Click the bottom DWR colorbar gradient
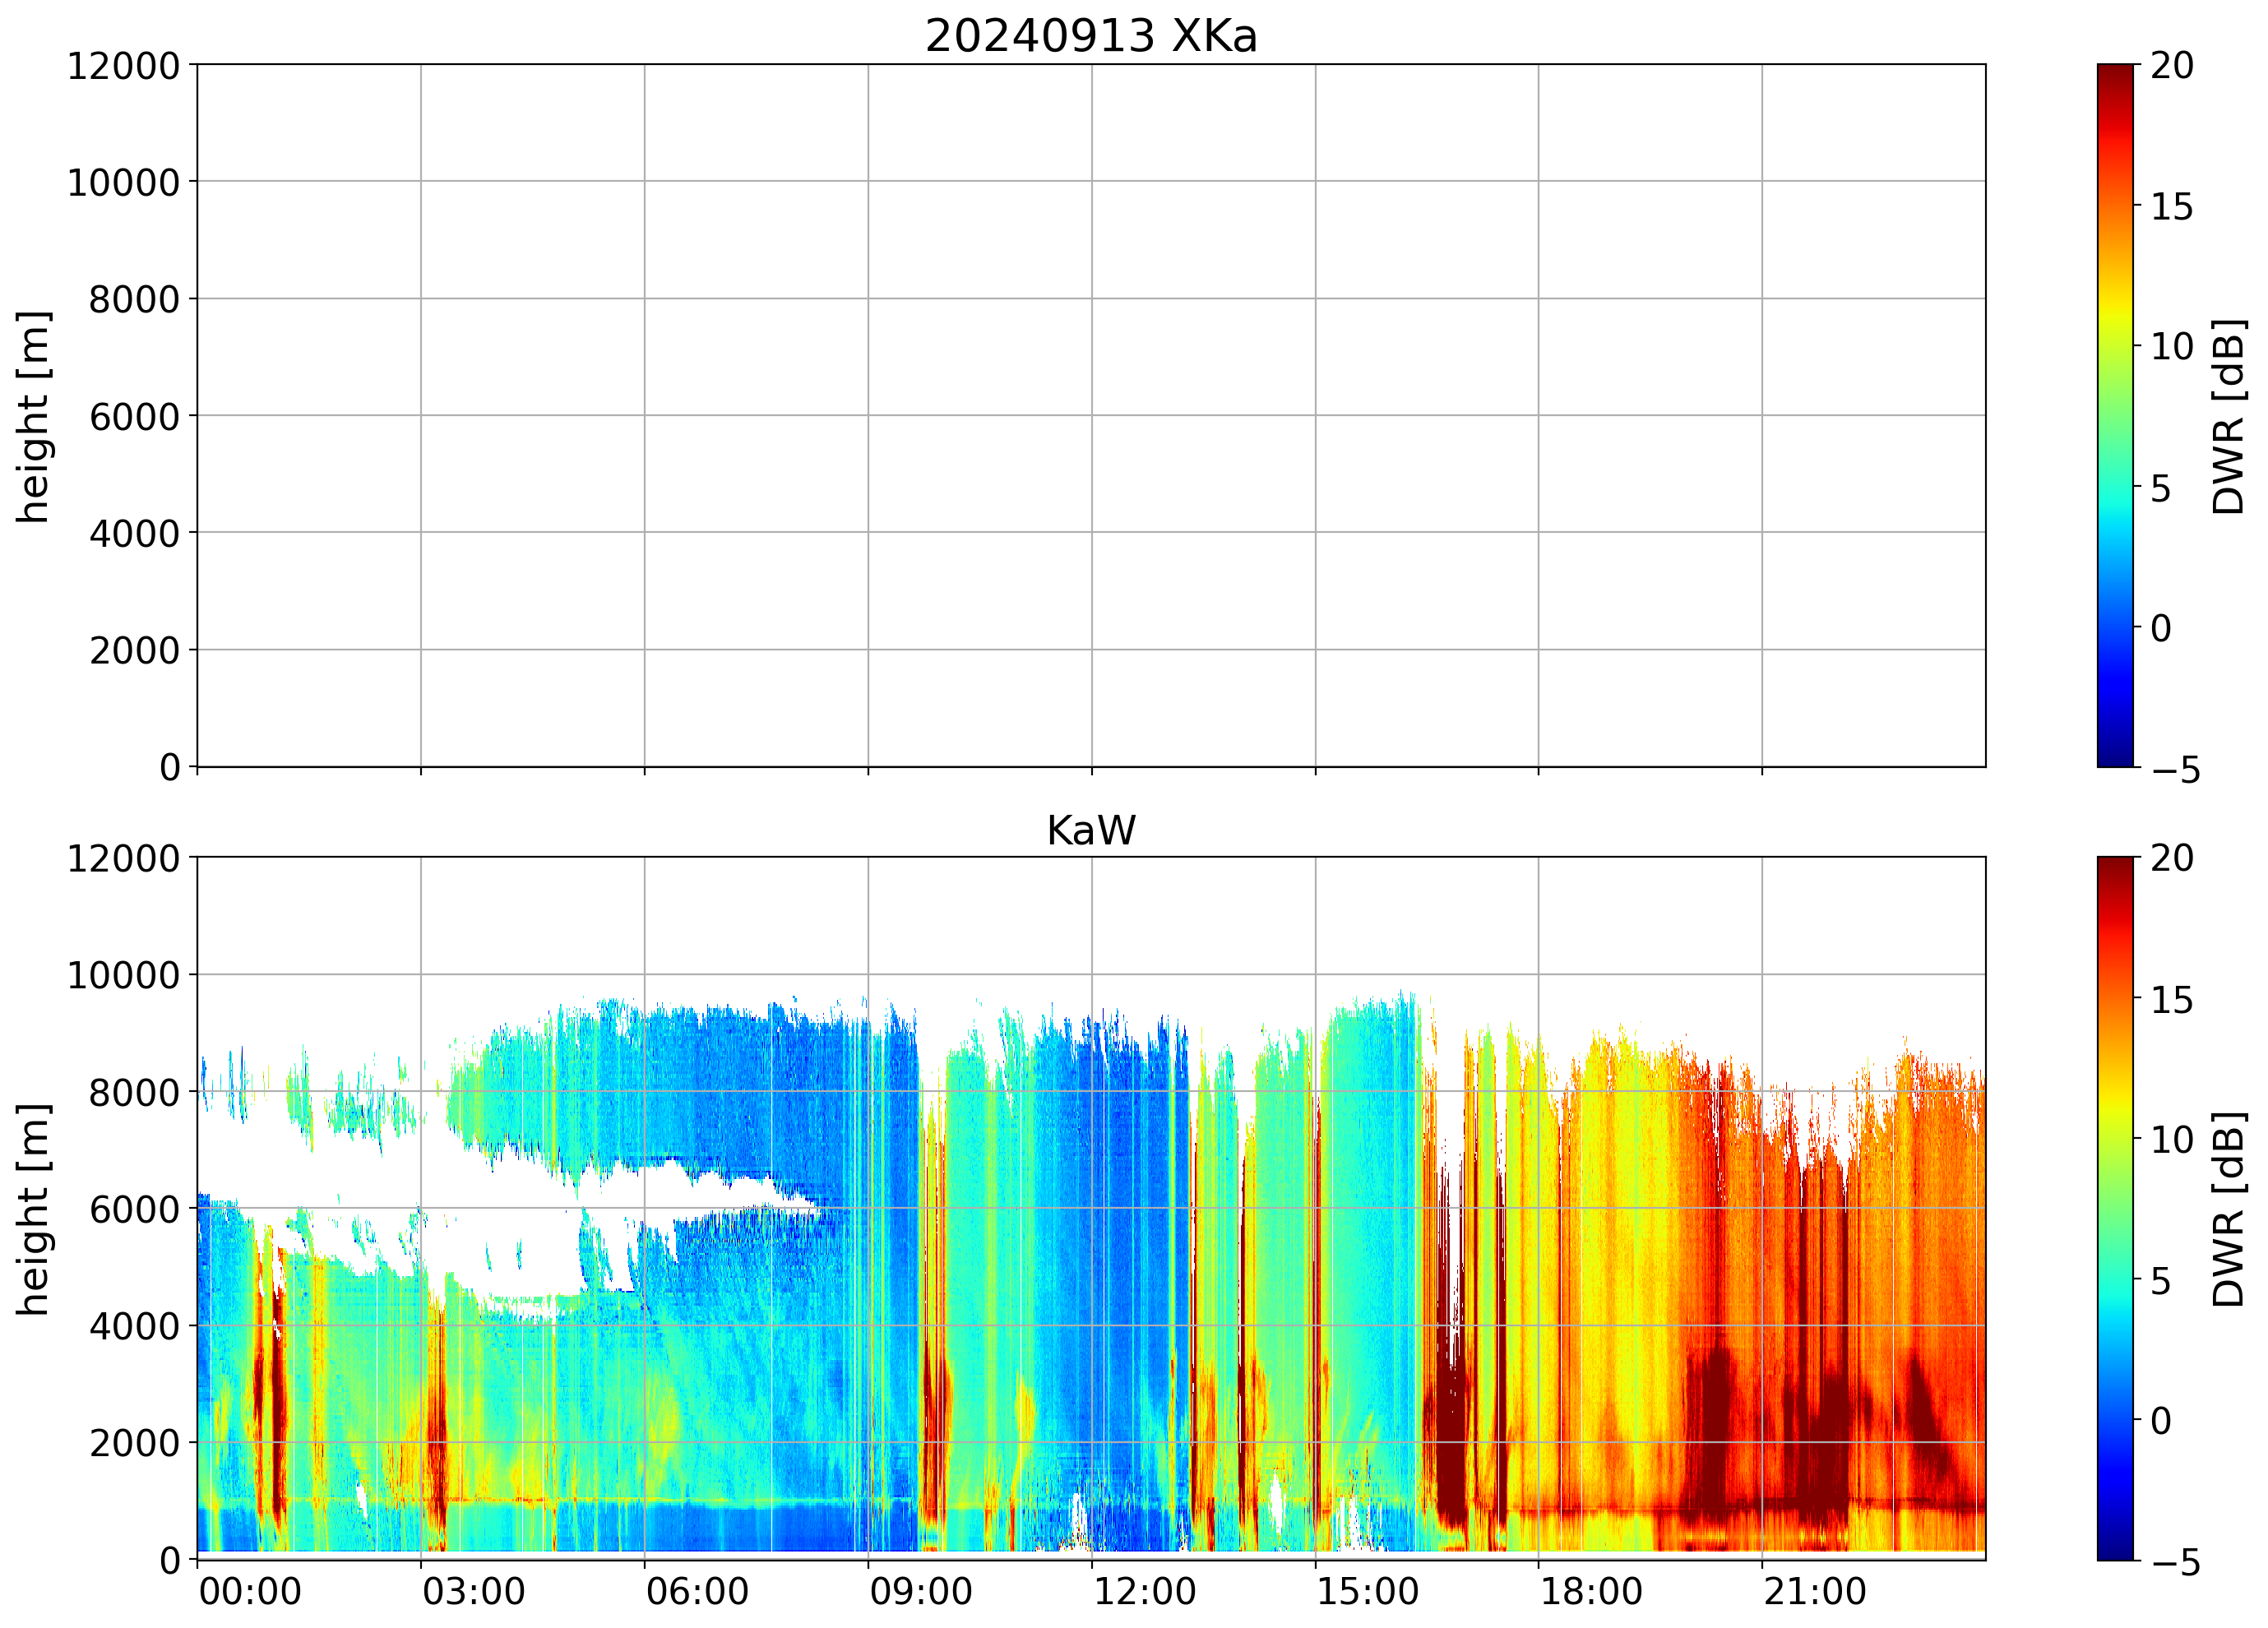This screenshot has height=1628, width=2268. point(2115,1208)
